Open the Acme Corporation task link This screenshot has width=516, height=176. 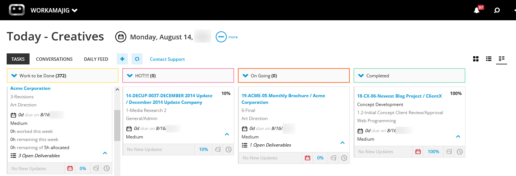(30, 88)
